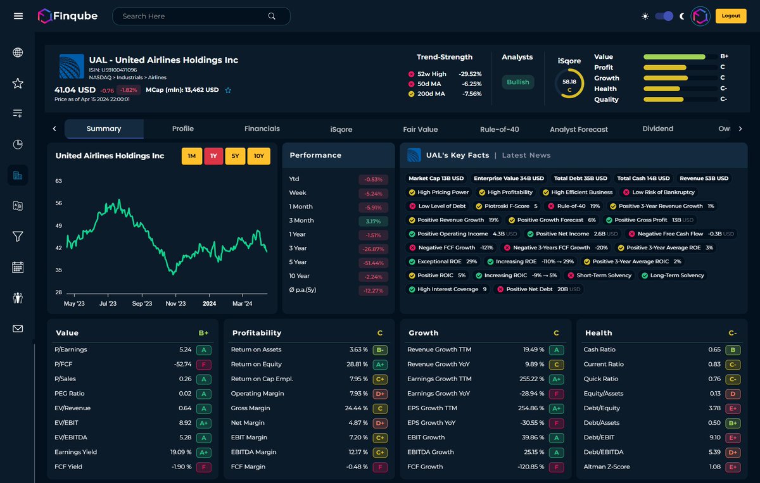Click the Debt/Equity E+ grade badge
This screenshot has width=760, height=483.
click(x=733, y=408)
